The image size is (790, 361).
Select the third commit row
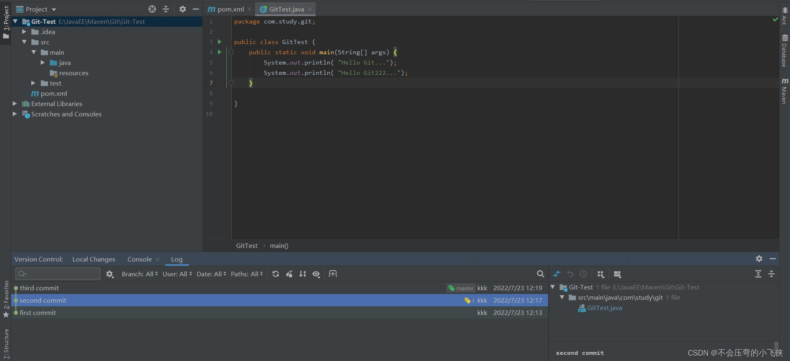[x=280, y=288]
